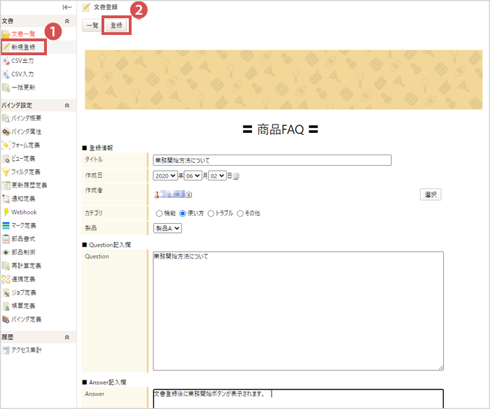The width and height of the screenshot is (490, 409).
Task: Collapse the sidebar with arrow icon
Action: coord(67,7)
